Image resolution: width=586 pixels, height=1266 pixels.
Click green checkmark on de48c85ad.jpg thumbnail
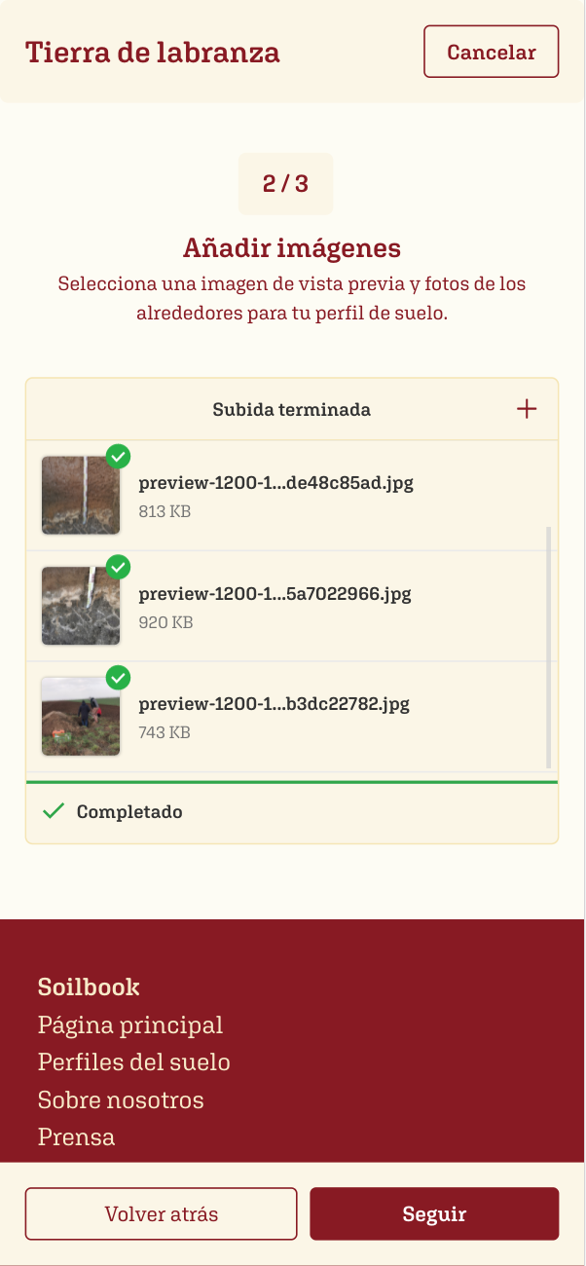[119, 455]
